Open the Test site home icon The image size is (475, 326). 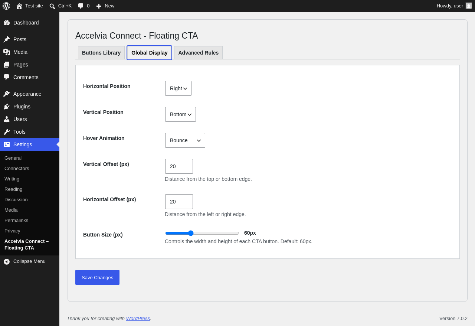(19, 6)
